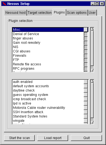Click the Load report button

53,138
